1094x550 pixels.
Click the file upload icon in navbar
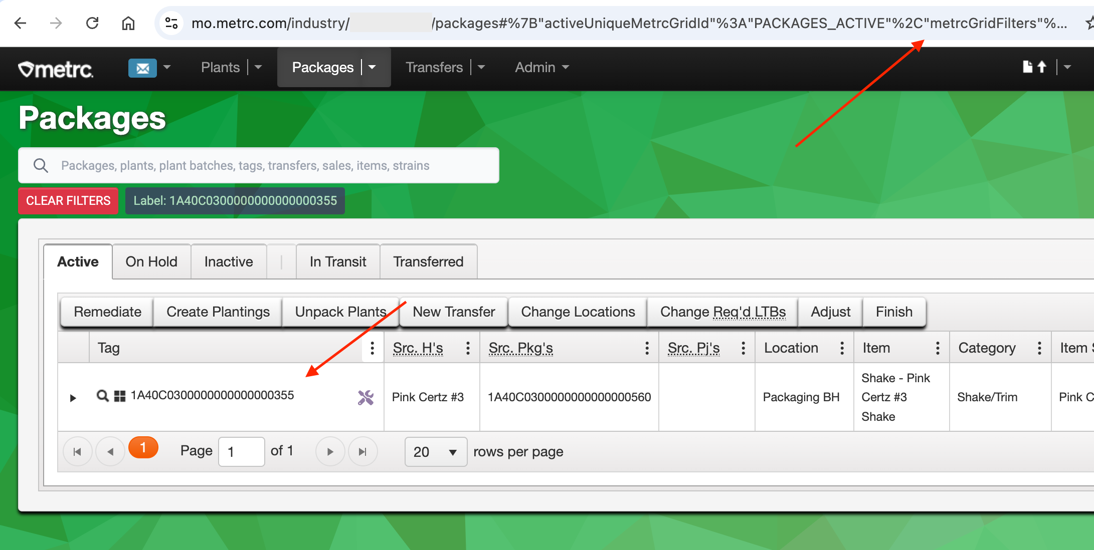[x=1035, y=67]
